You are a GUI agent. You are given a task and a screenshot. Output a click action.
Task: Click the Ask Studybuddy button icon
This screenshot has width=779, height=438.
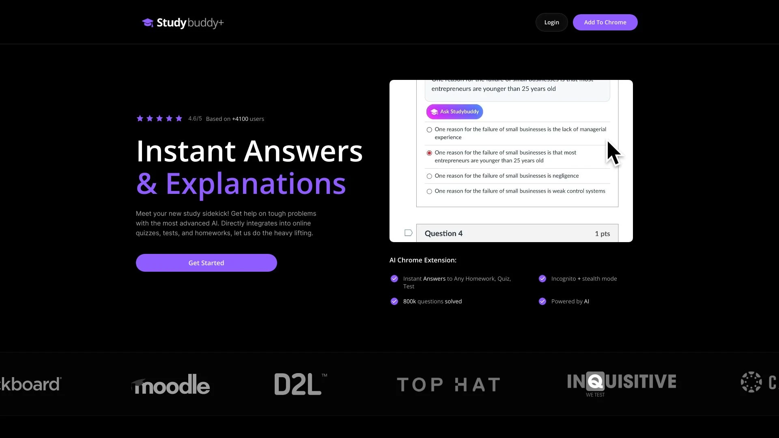pos(434,112)
